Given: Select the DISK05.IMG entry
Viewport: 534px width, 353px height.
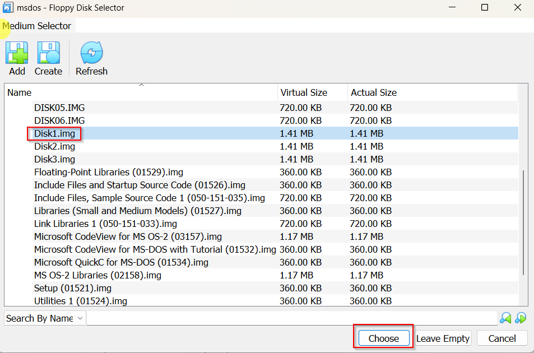Looking at the screenshot, I should pos(59,108).
